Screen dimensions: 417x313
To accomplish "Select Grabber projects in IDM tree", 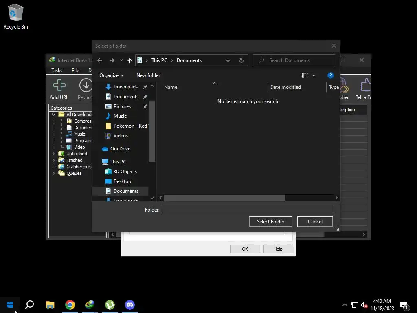I will click(x=79, y=167).
